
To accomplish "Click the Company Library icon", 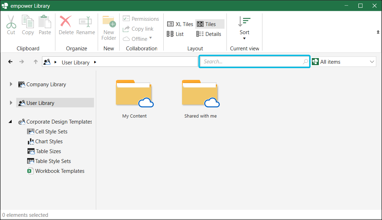I will point(22,84).
